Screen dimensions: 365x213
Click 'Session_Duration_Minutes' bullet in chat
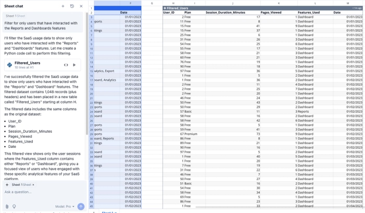coord(30,131)
